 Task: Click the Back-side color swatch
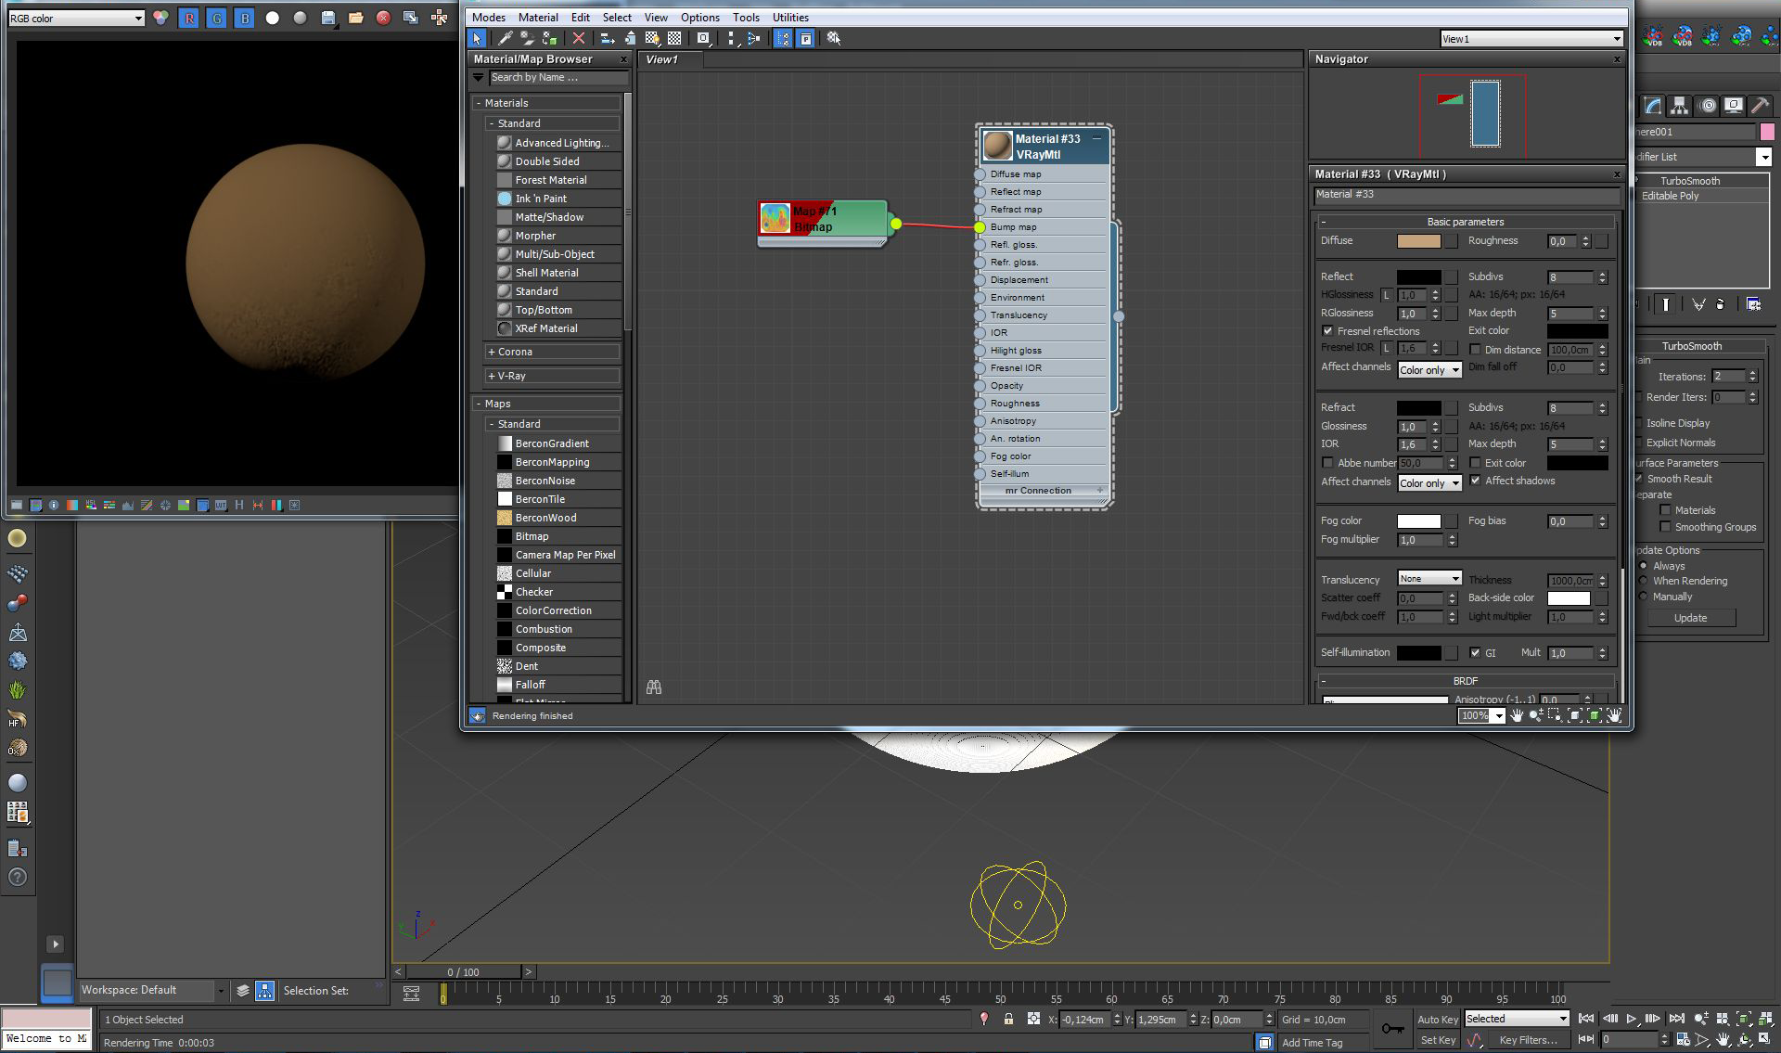1569,598
